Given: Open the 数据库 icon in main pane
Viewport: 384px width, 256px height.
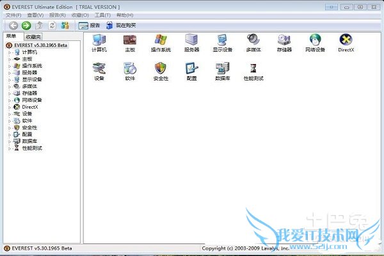Looking at the screenshot, I should [222, 72].
